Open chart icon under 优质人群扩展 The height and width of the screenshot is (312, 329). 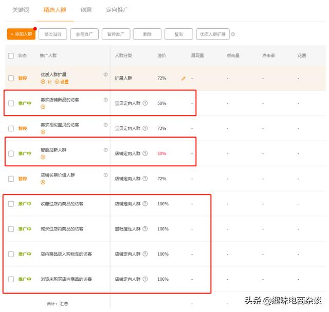click(50, 82)
